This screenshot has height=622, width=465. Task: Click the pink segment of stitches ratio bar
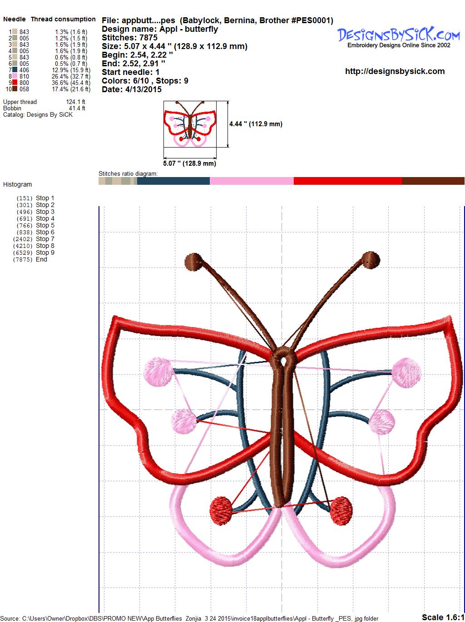coord(252,181)
